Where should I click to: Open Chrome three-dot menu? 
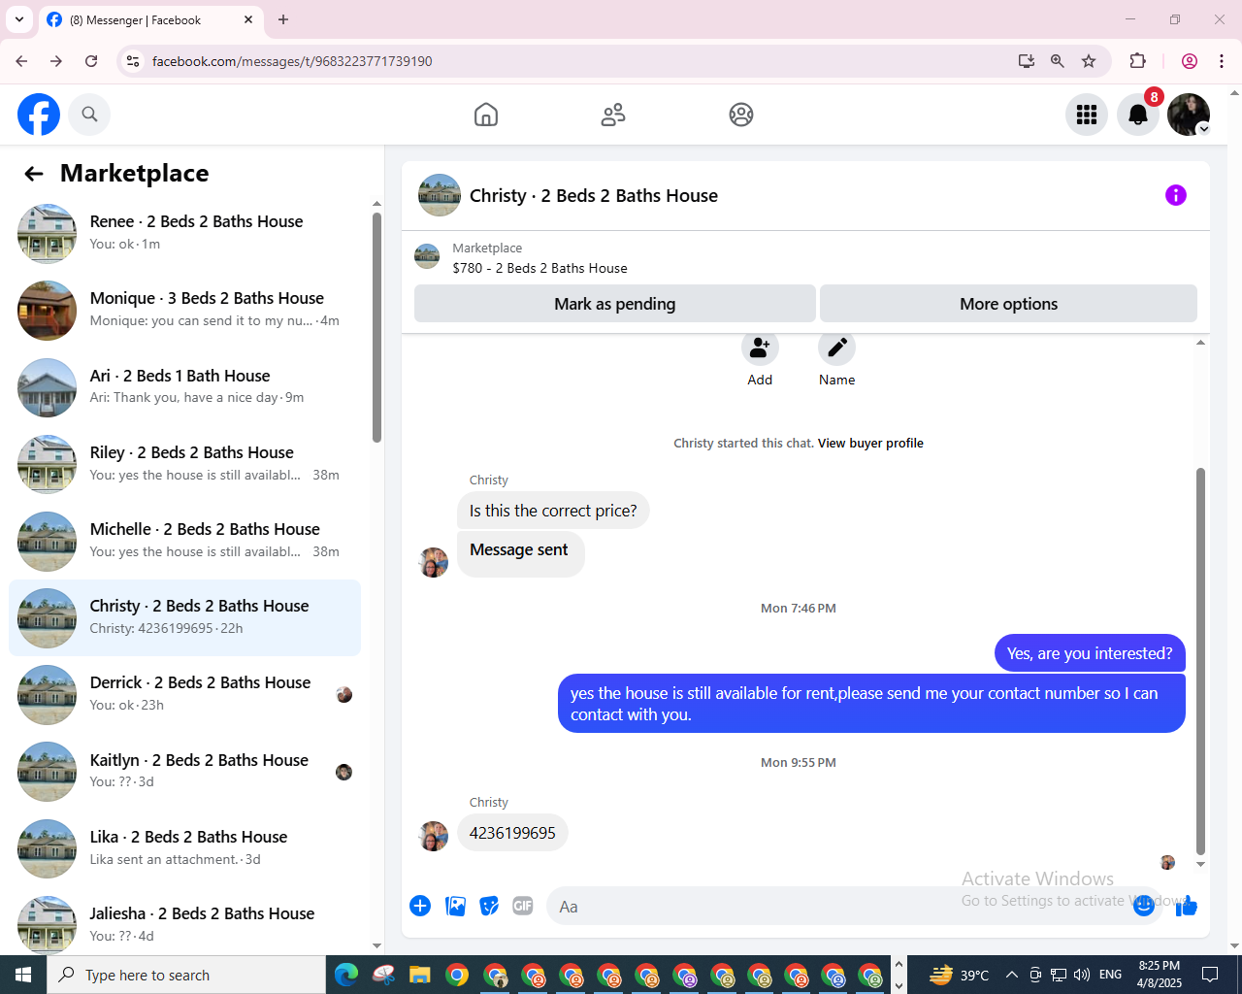[x=1222, y=61]
